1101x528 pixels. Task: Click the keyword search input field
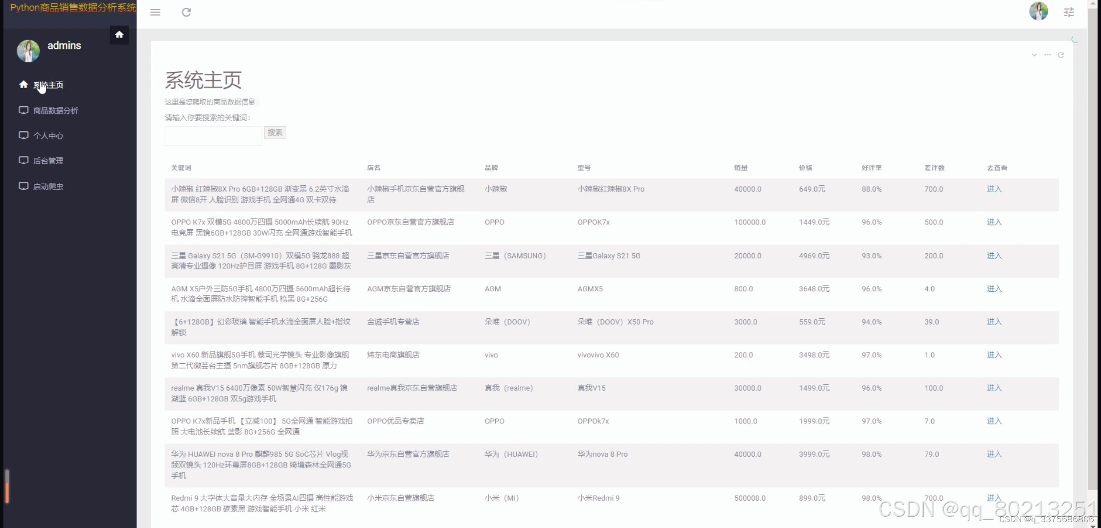(213, 136)
